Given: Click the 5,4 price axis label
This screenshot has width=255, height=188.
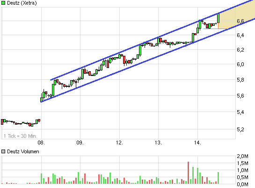Looking at the screenshot, I should point(240,112).
